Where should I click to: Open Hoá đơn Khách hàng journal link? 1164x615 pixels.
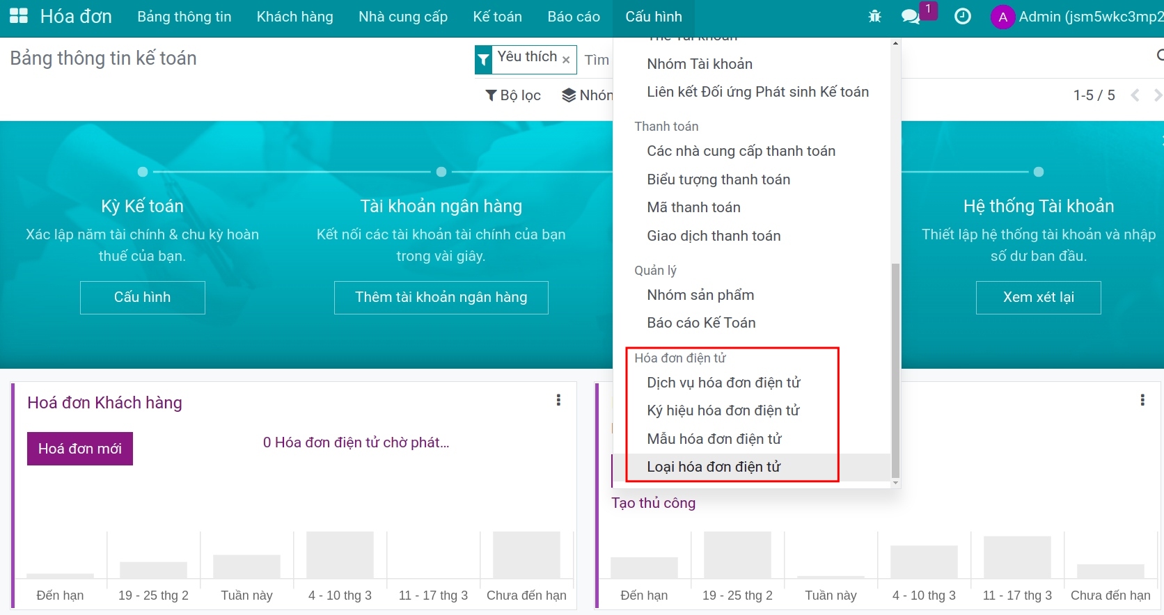pos(104,403)
